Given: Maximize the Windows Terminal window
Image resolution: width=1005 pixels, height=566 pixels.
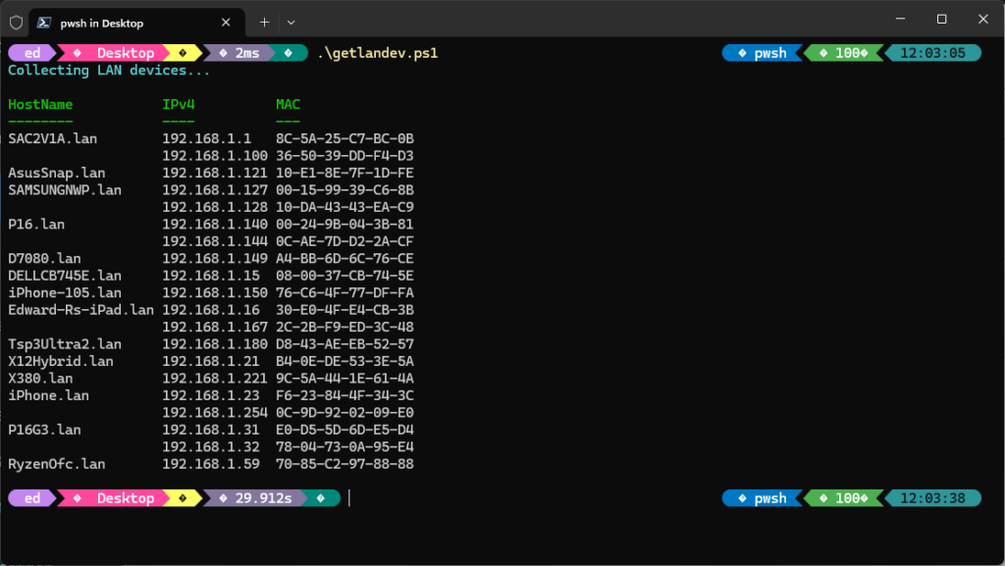Looking at the screenshot, I should click(x=941, y=19).
